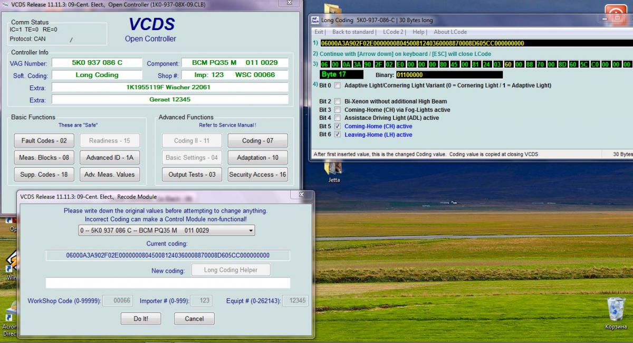Click Back to standard menu item

point(354,32)
